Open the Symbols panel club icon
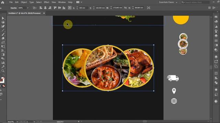 (216, 36)
